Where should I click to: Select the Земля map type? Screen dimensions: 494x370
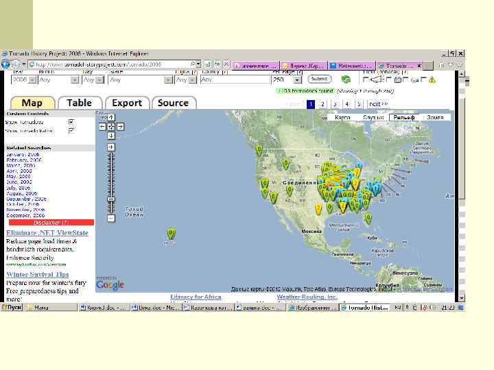(435, 117)
